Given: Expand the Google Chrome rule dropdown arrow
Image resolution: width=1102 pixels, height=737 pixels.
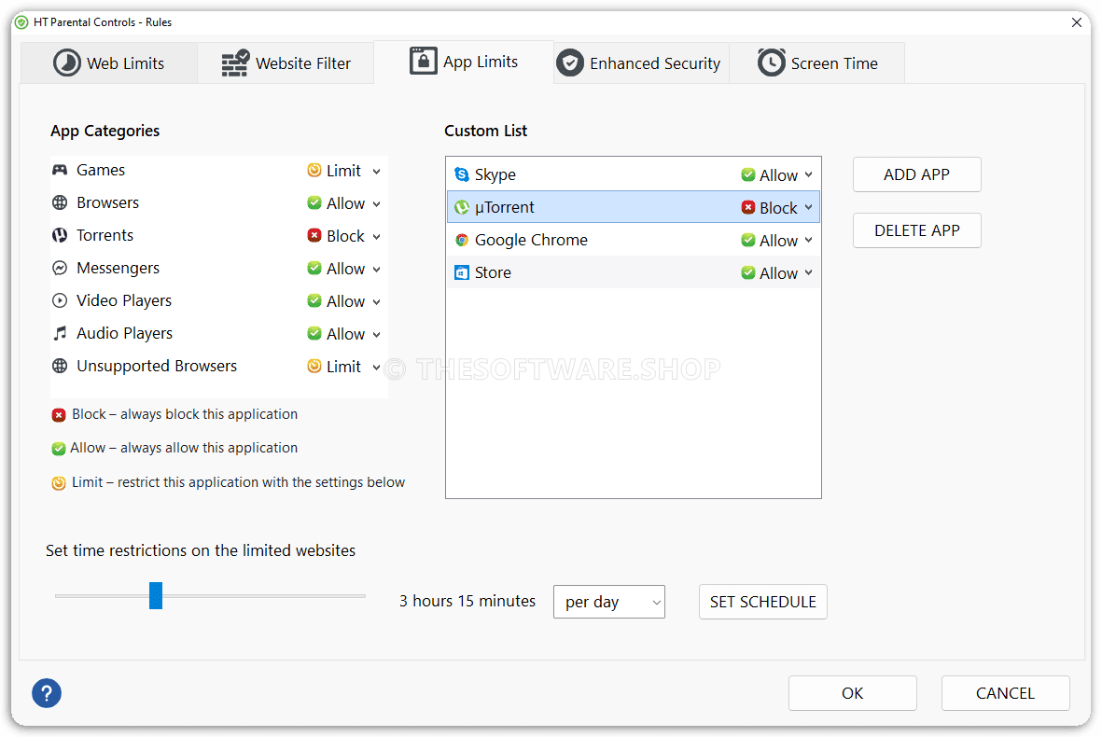Looking at the screenshot, I should coord(808,241).
